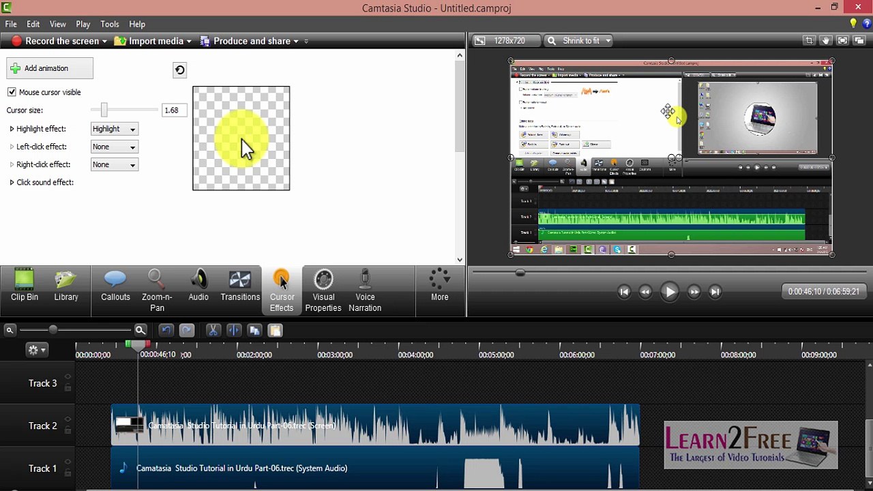Open the Left-click effect dropdown
The width and height of the screenshot is (873, 491).
click(115, 147)
